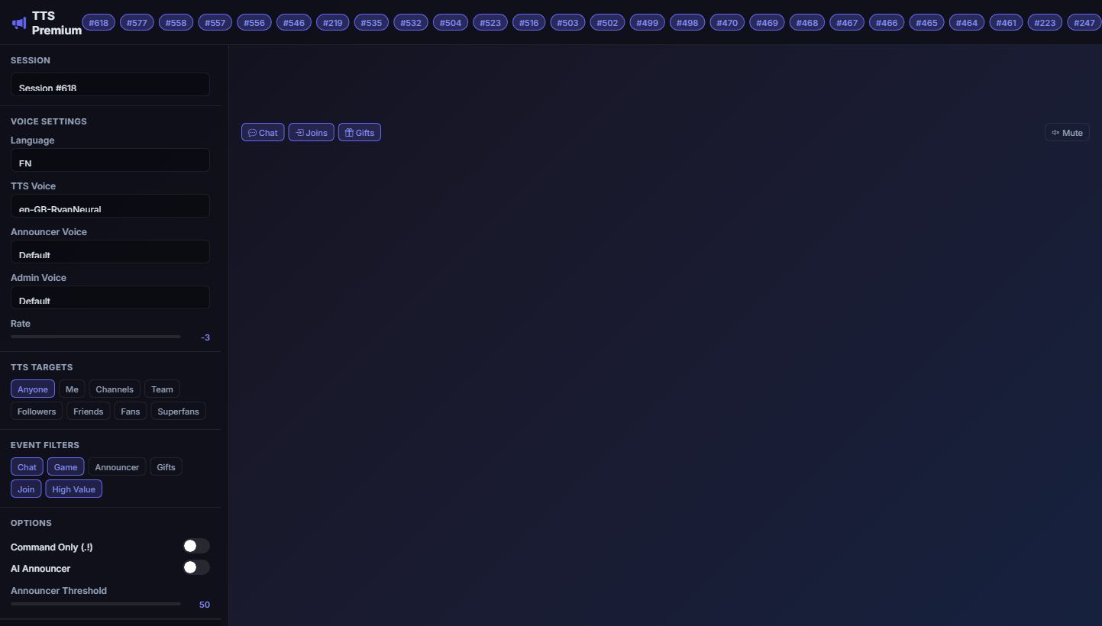This screenshot has width=1102, height=626.
Task: Switch to session tab #556
Action: [x=254, y=23]
